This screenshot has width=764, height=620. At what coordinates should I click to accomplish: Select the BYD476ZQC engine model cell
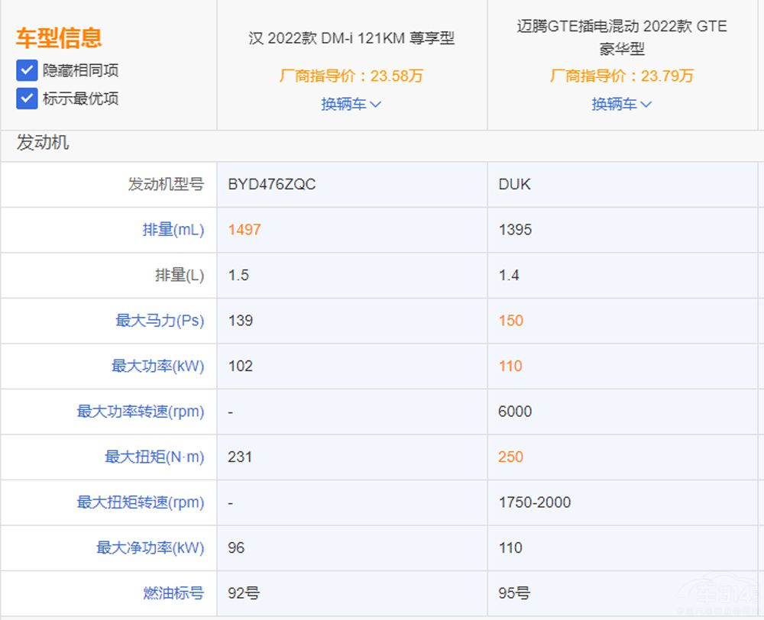(271, 185)
